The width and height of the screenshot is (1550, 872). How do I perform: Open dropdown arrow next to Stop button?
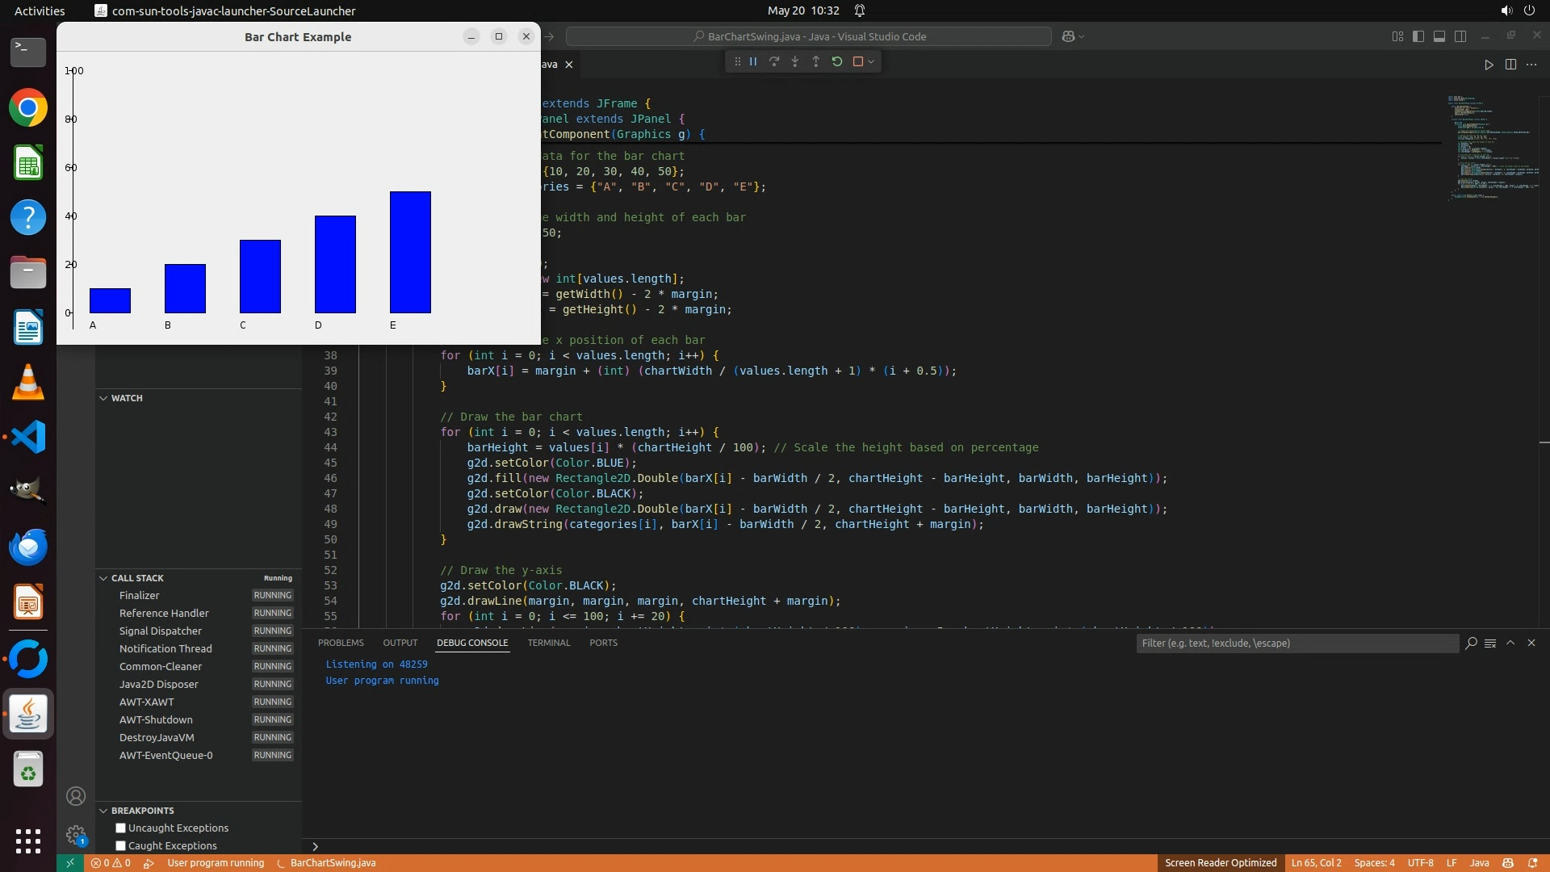coord(871,62)
